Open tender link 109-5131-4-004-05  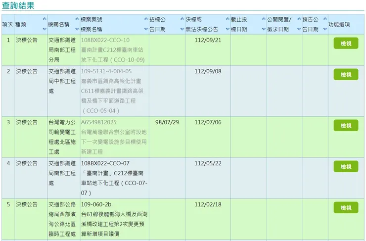tap(106, 71)
